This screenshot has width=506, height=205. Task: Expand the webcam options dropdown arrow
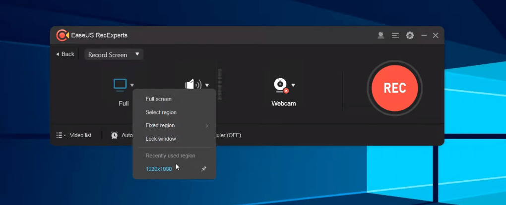(293, 85)
